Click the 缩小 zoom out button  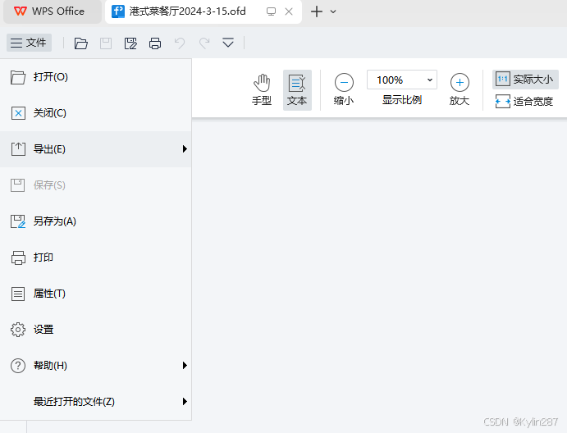click(x=344, y=90)
